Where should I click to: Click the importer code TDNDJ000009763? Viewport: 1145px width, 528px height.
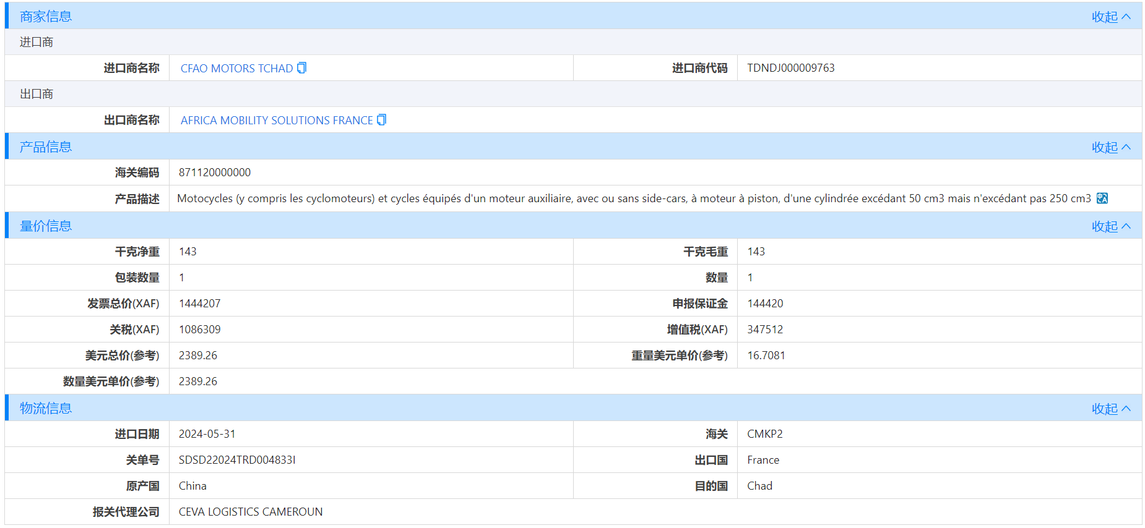tap(790, 68)
